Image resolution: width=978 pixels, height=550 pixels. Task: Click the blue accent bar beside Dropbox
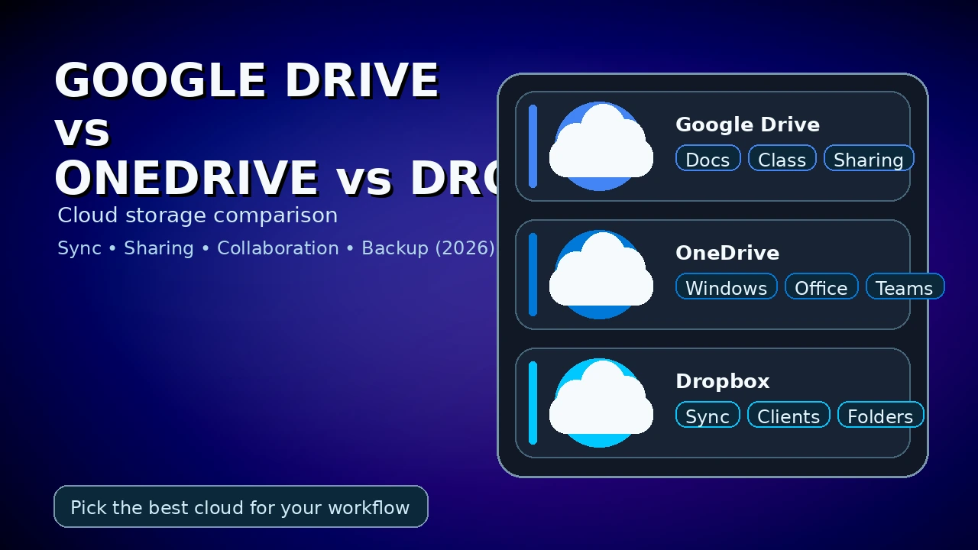[x=533, y=403]
